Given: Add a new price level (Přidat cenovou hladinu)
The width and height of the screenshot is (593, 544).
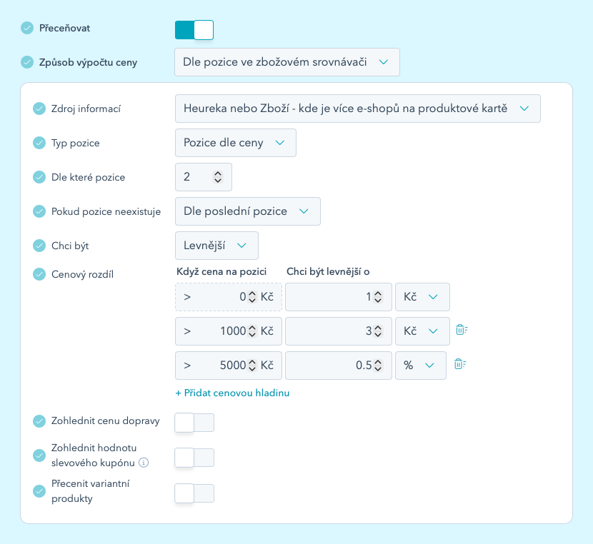Looking at the screenshot, I should [x=233, y=393].
